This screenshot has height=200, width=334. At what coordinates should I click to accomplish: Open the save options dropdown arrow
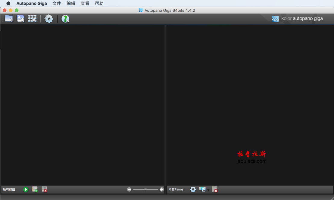pos(208,190)
